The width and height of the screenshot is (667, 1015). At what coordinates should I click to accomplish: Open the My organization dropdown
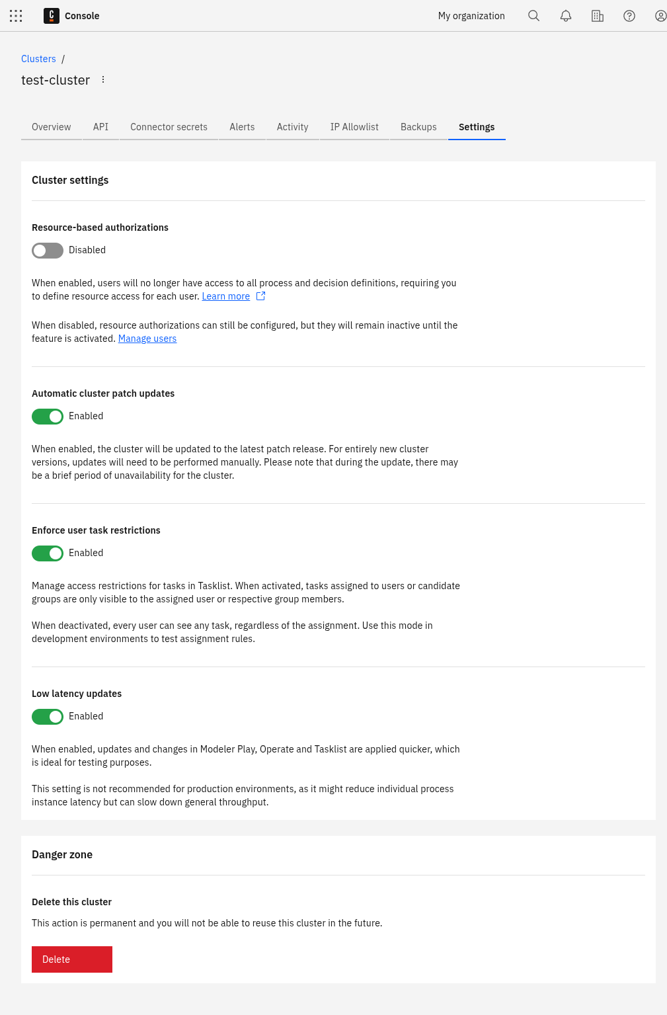(x=471, y=16)
